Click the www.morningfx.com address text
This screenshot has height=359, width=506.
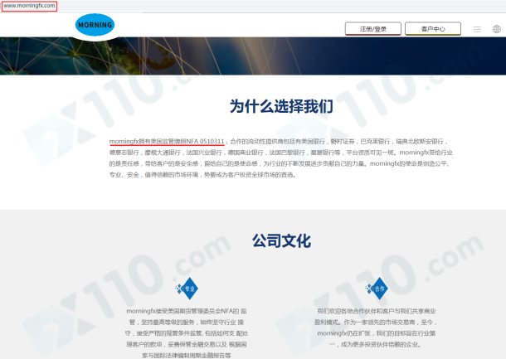click(29, 6)
